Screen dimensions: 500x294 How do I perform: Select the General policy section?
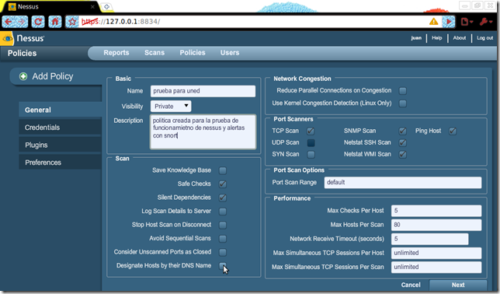coord(61,110)
